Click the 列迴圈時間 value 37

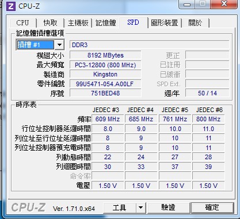pos(175,167)
